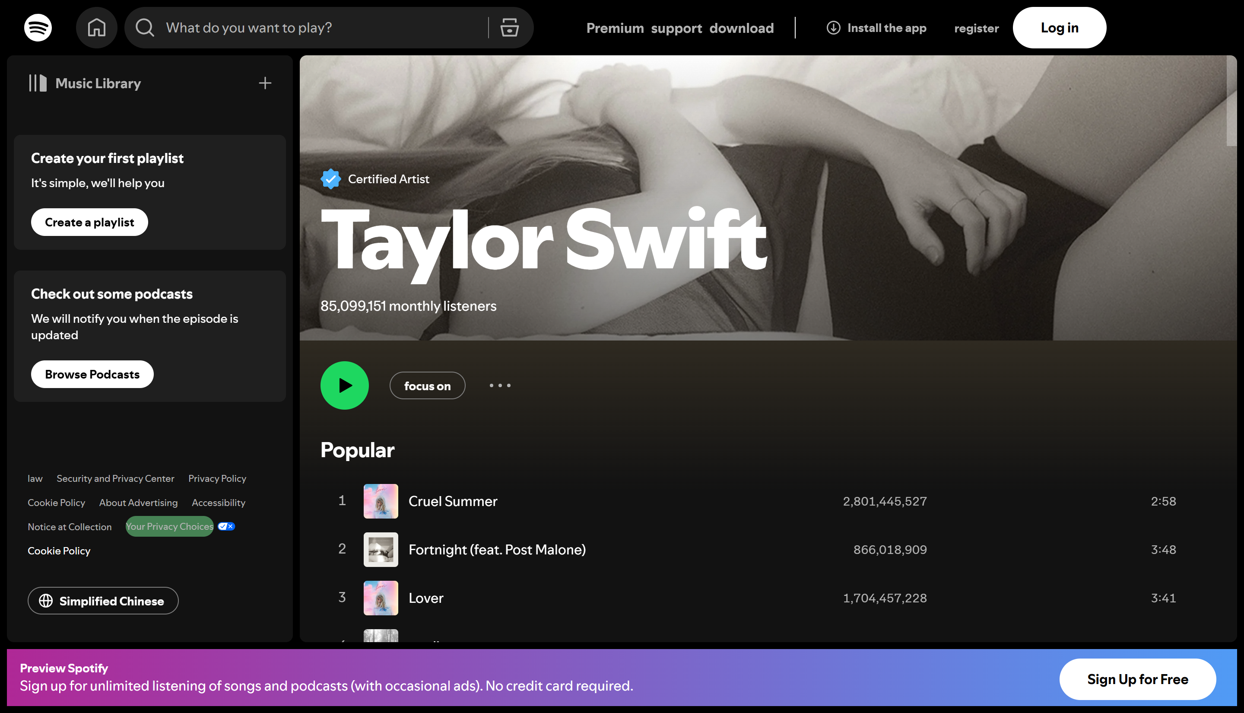Viewport: 1244px width, 713px height.
Task: Open more options via the ellipsis icon
Action: coord(500,385)
